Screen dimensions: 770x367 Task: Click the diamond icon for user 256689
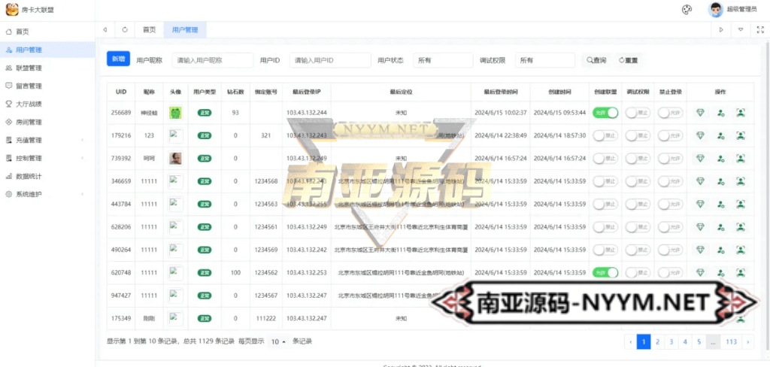tap(701, 113)
